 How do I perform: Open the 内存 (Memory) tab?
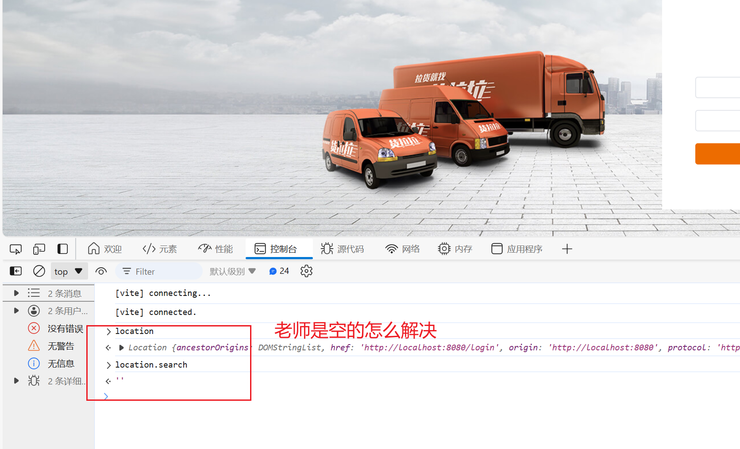[x=455, y=249]
